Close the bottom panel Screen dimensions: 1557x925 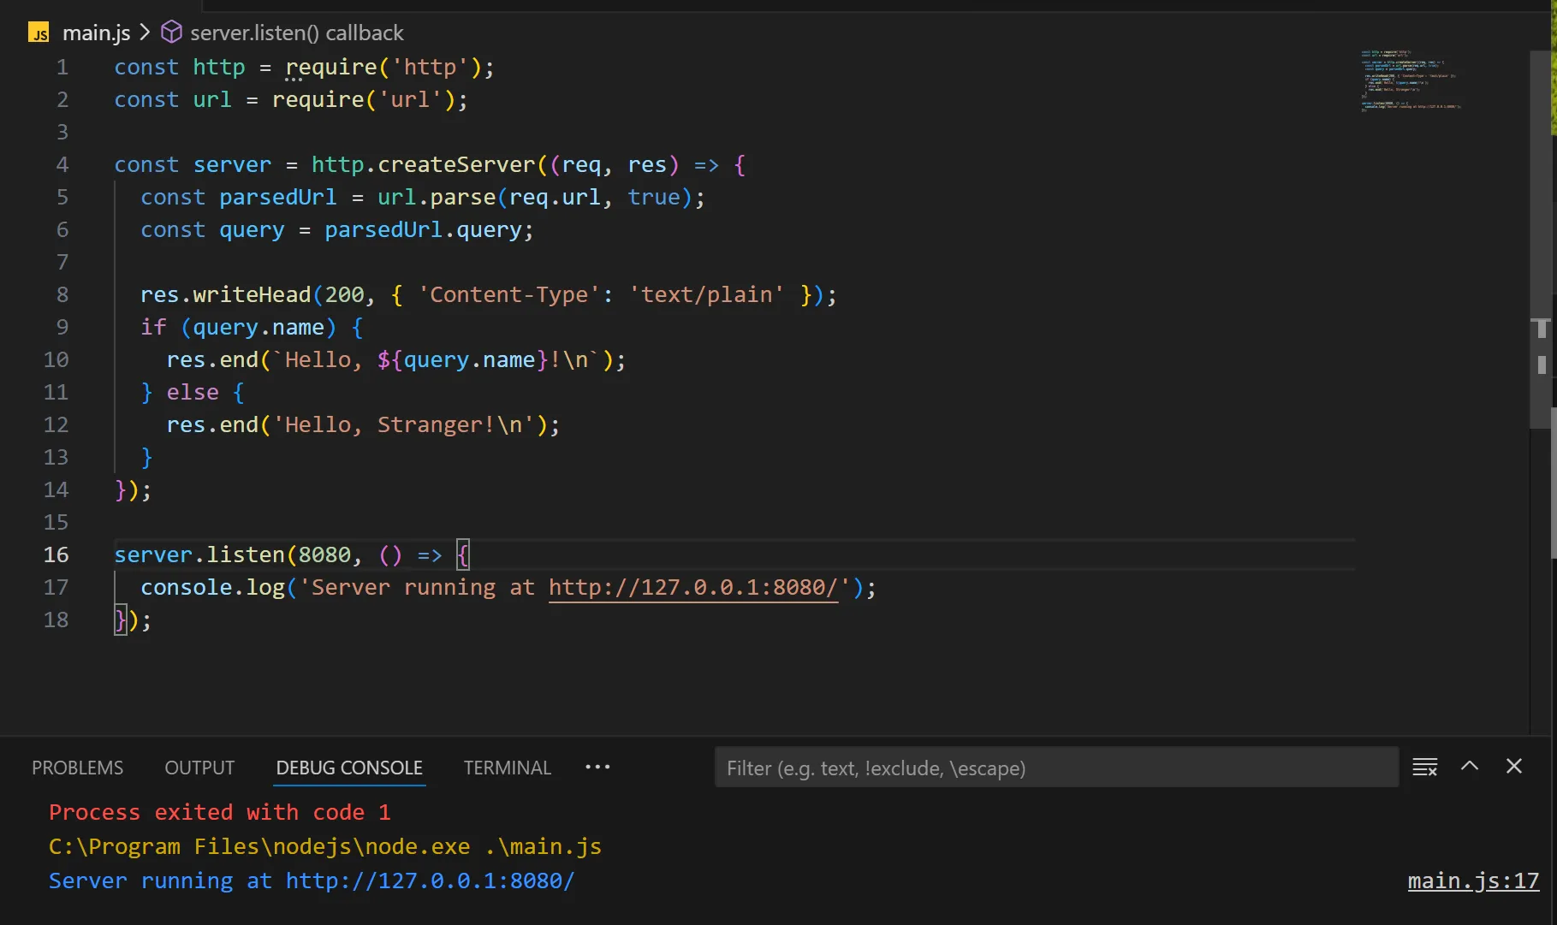1513,767
